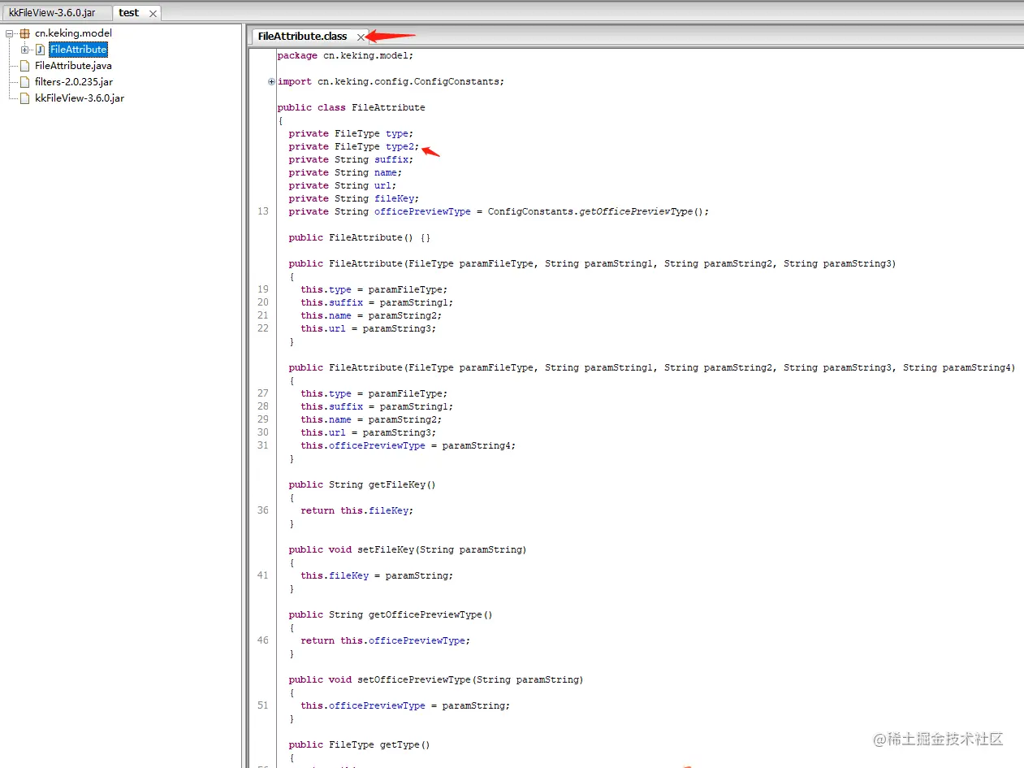Click 'public FileAttribute() {}' constructor

(x=360, y=237)
